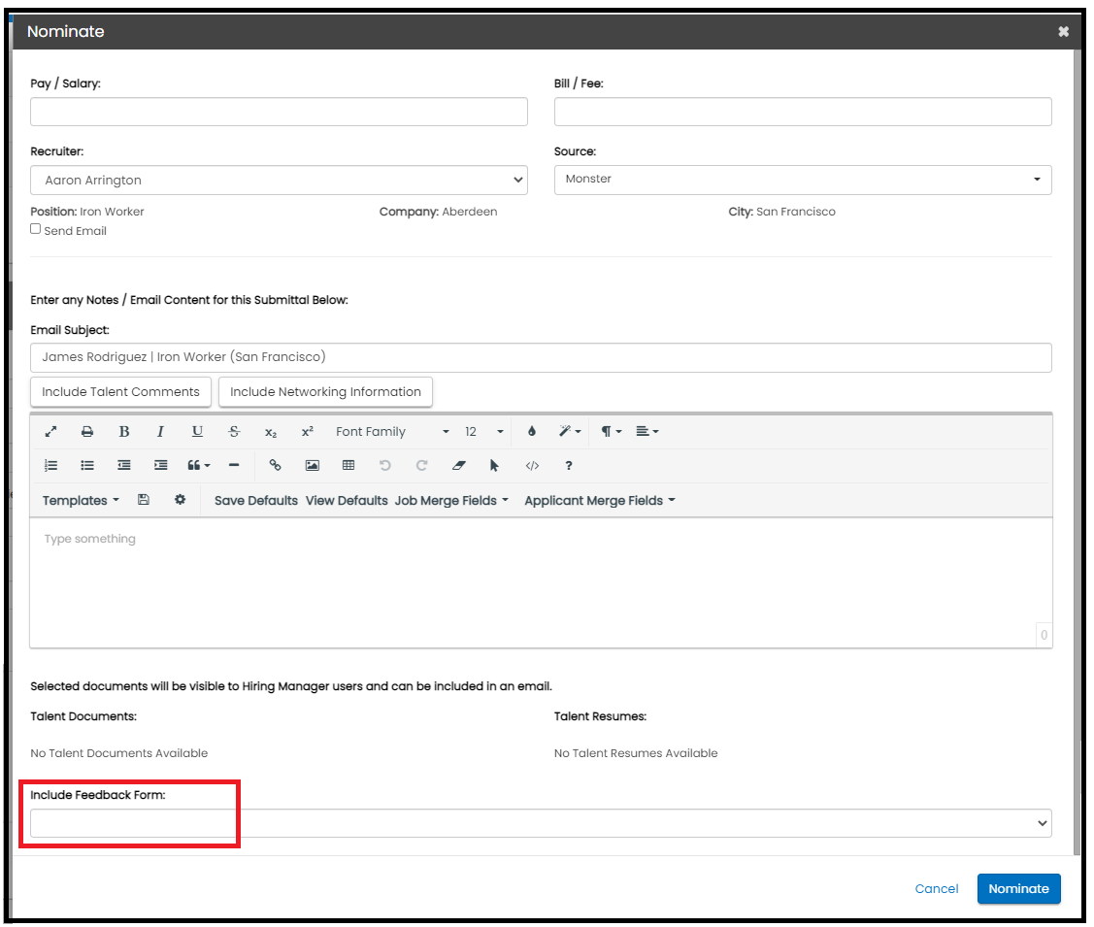Insert an image into the email
1094x927 pixels.
(312, 466)
